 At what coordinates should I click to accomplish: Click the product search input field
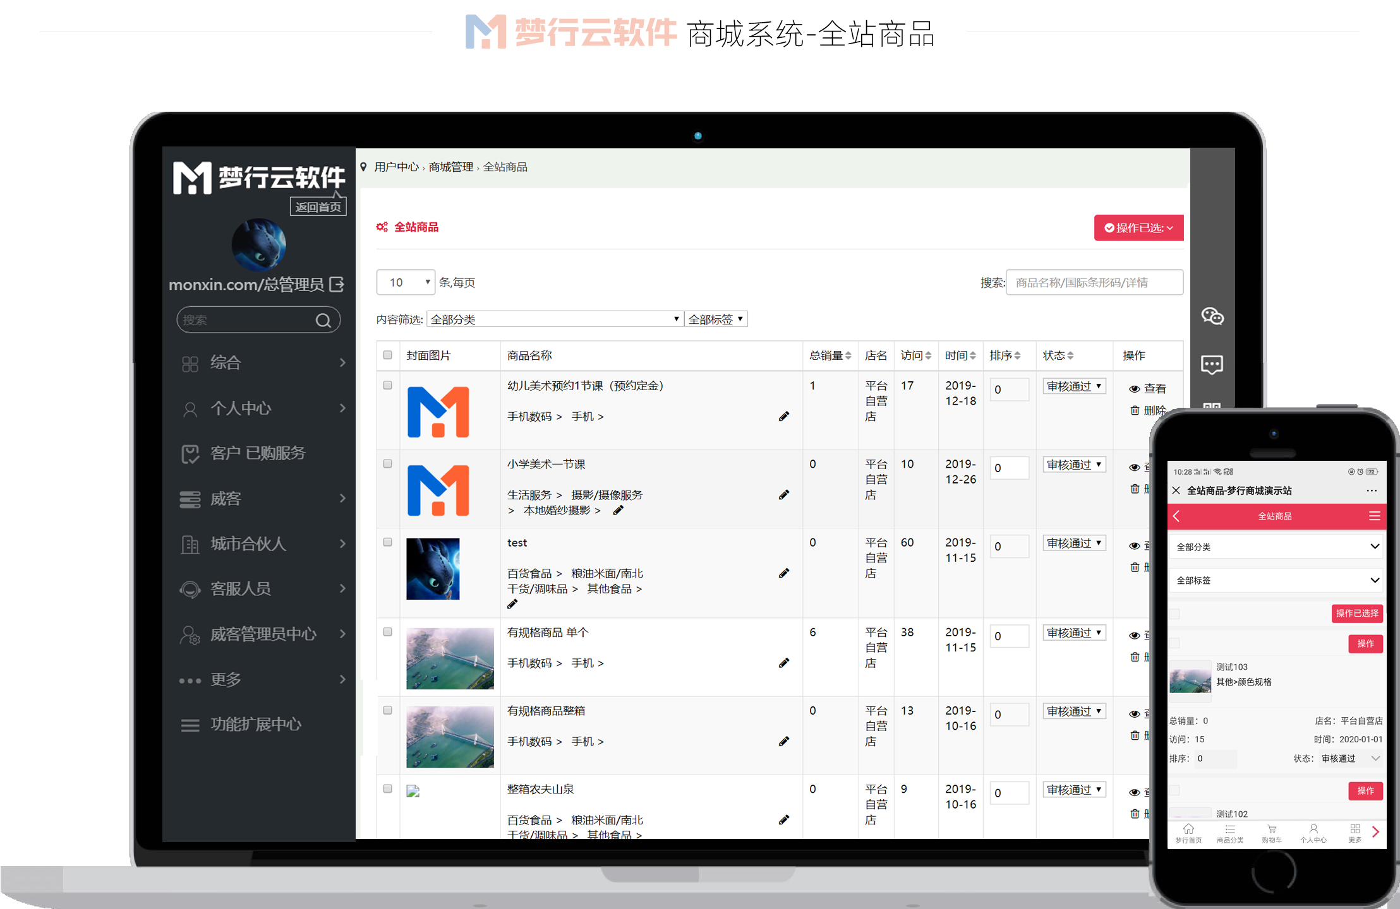pos(1094,282)
